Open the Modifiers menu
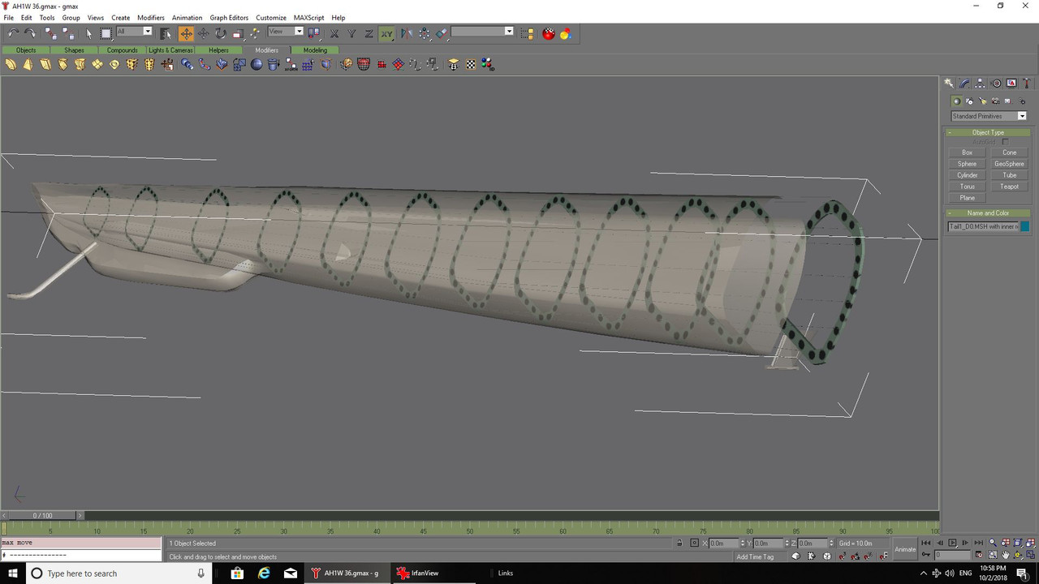 151,17
